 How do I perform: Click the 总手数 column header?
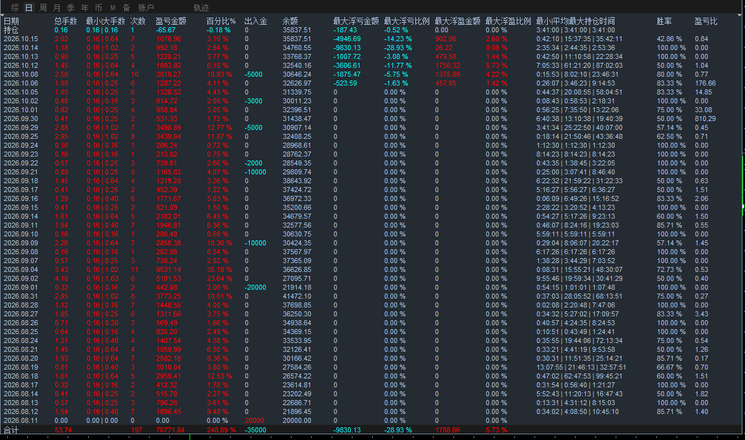click(x=65, y=21)
